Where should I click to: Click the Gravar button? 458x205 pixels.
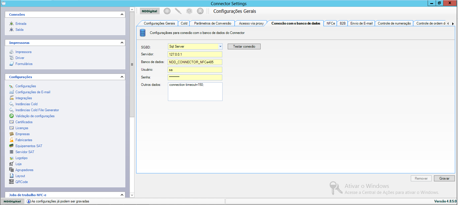point(444,178)
